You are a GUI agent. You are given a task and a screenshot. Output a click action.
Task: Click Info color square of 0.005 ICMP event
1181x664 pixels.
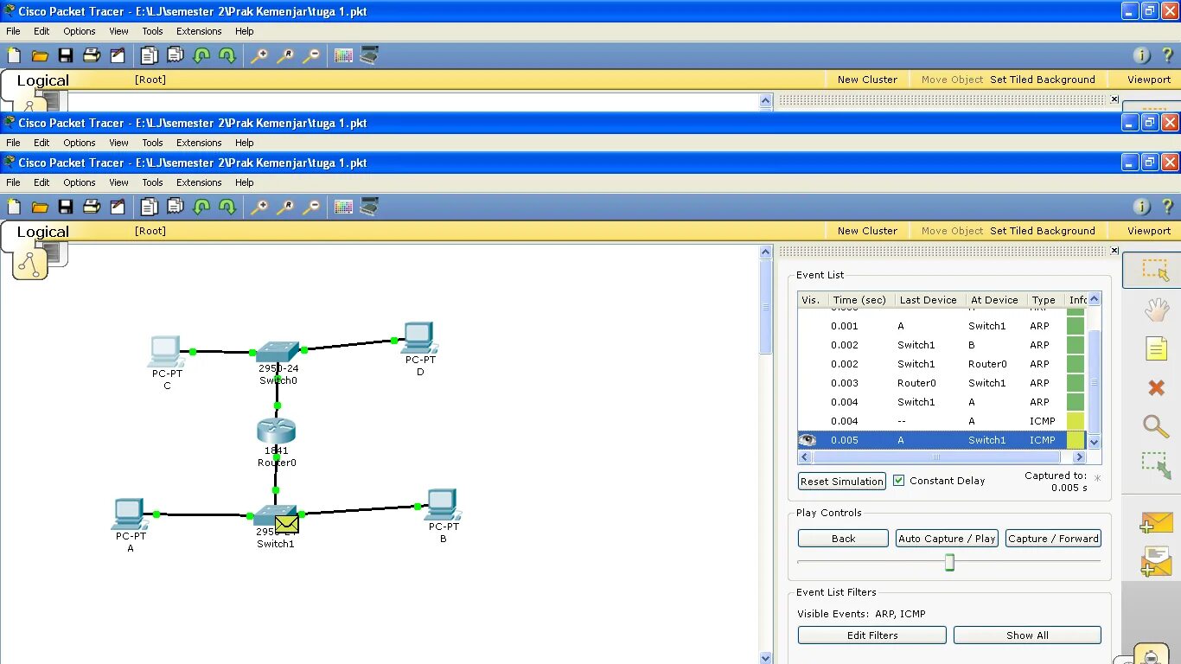pyautogui.click(x=1076, y=440)
